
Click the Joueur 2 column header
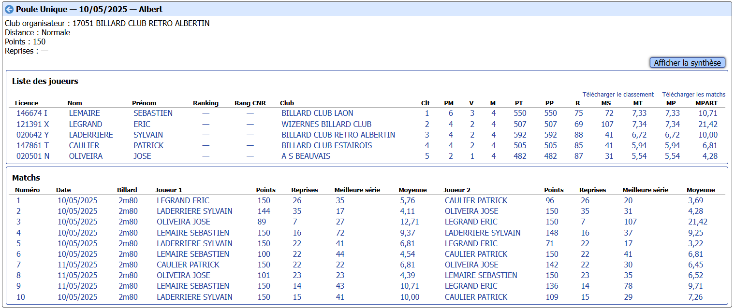click(457, 190)
